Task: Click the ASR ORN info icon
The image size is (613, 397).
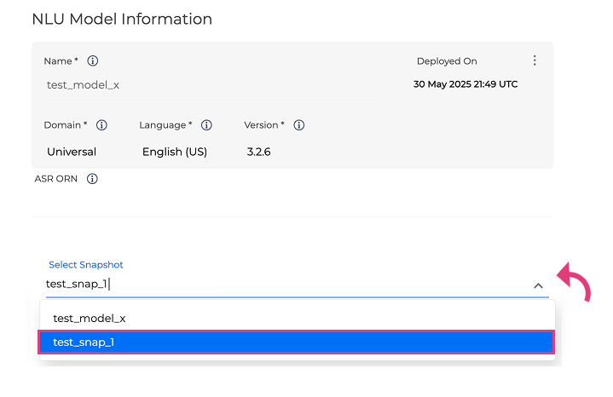Action: click(x=92, y=179)
